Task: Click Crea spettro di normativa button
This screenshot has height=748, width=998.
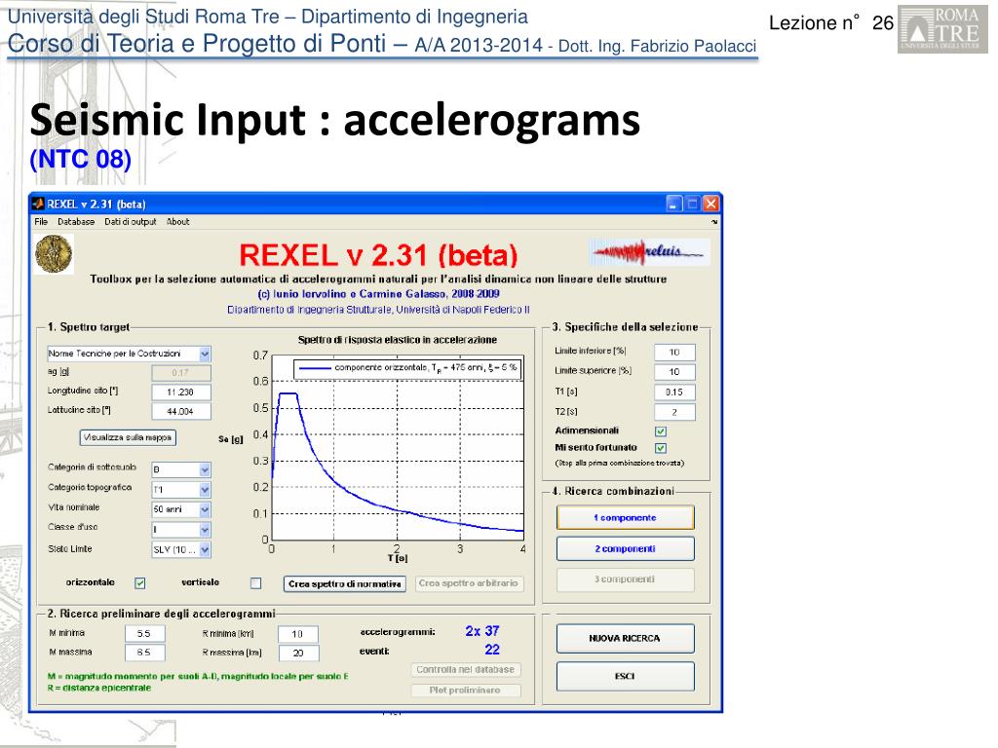Action: [x=344, y=584]
